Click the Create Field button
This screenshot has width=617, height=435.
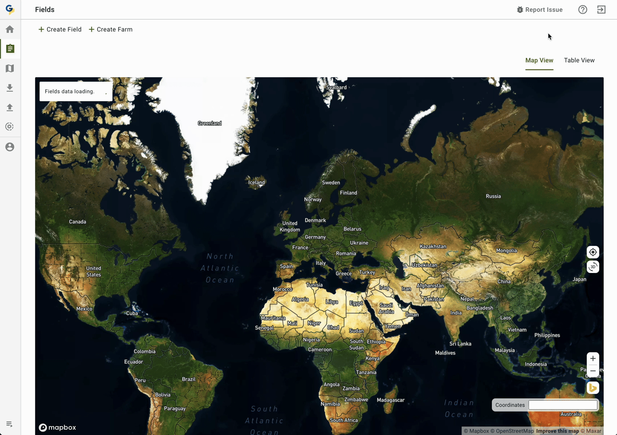[x=60, y=29]
